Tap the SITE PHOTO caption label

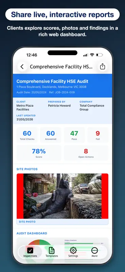point(27,222)
